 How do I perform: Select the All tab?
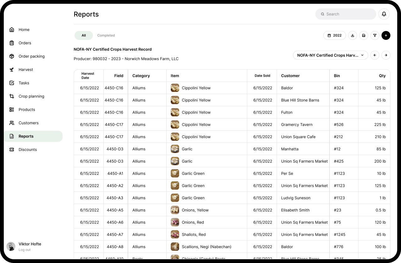(x=84, y=35)
